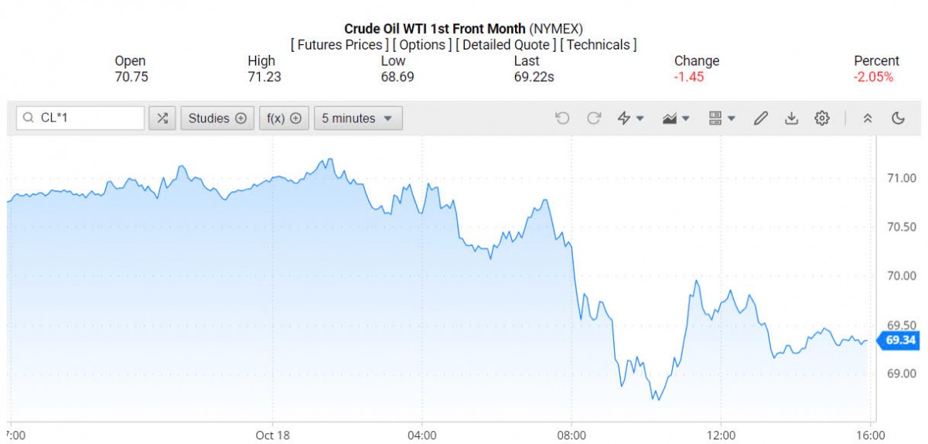Open the Futures Prices link
928x444 pixels.
[x=339, y=45]
